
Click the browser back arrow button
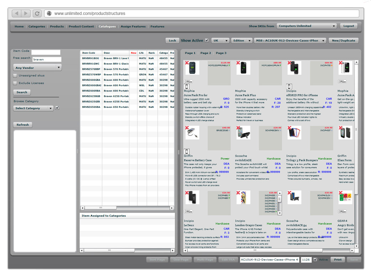coord(16,14)
